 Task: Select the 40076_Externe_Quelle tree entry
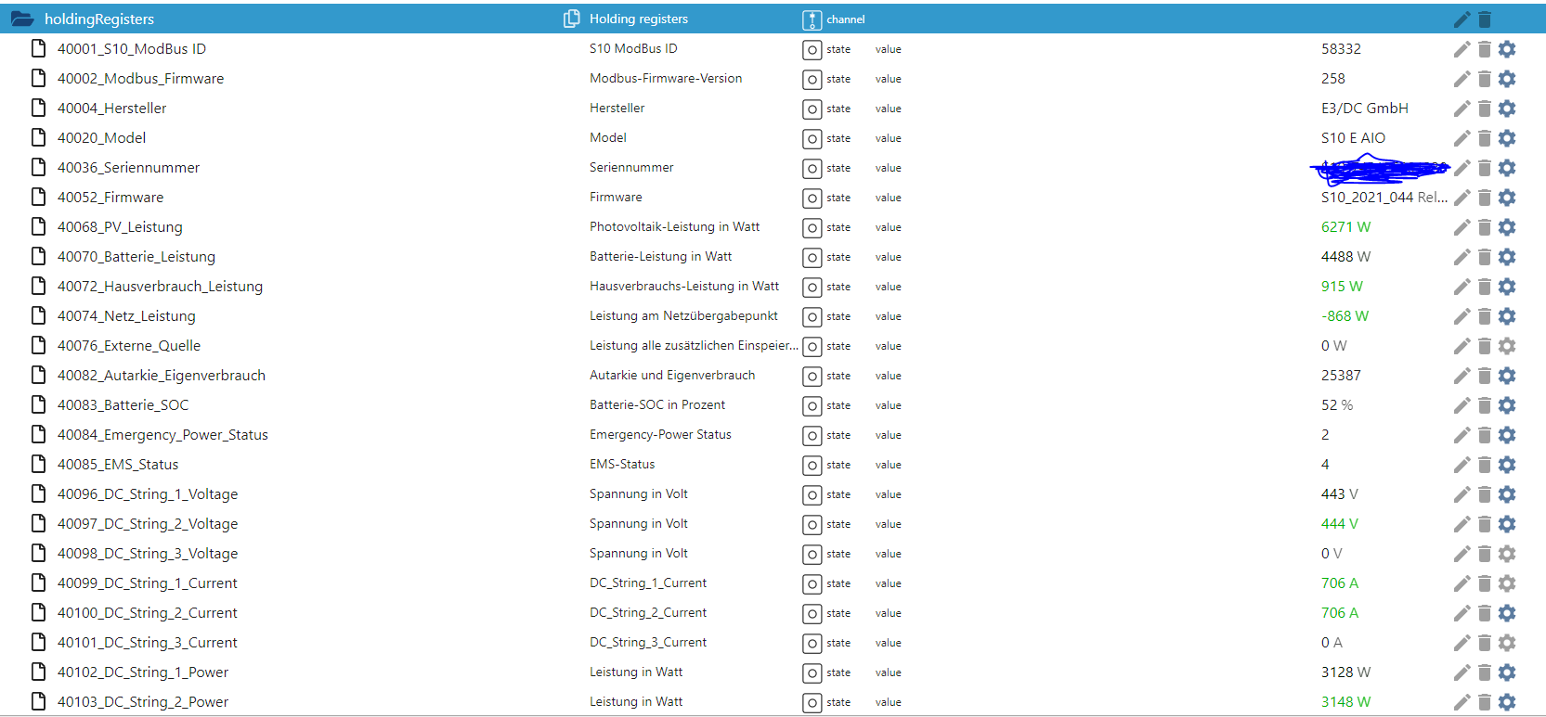coord(129,346)
